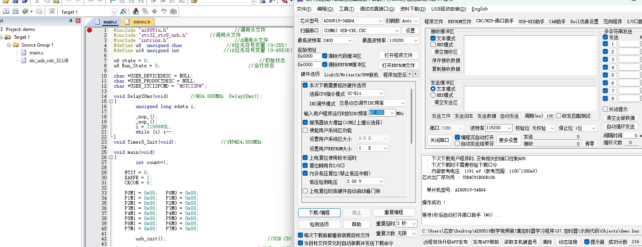This screenshot has width=642, height=247.
Task: Switch to the Keil仿真设置 tab
Action: click(x=584, y=22)
